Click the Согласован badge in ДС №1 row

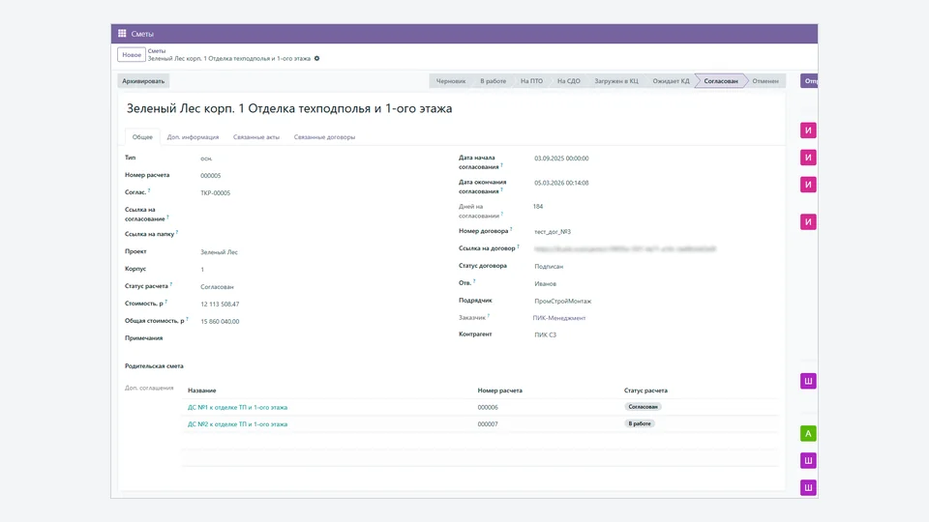pos(643,407)
